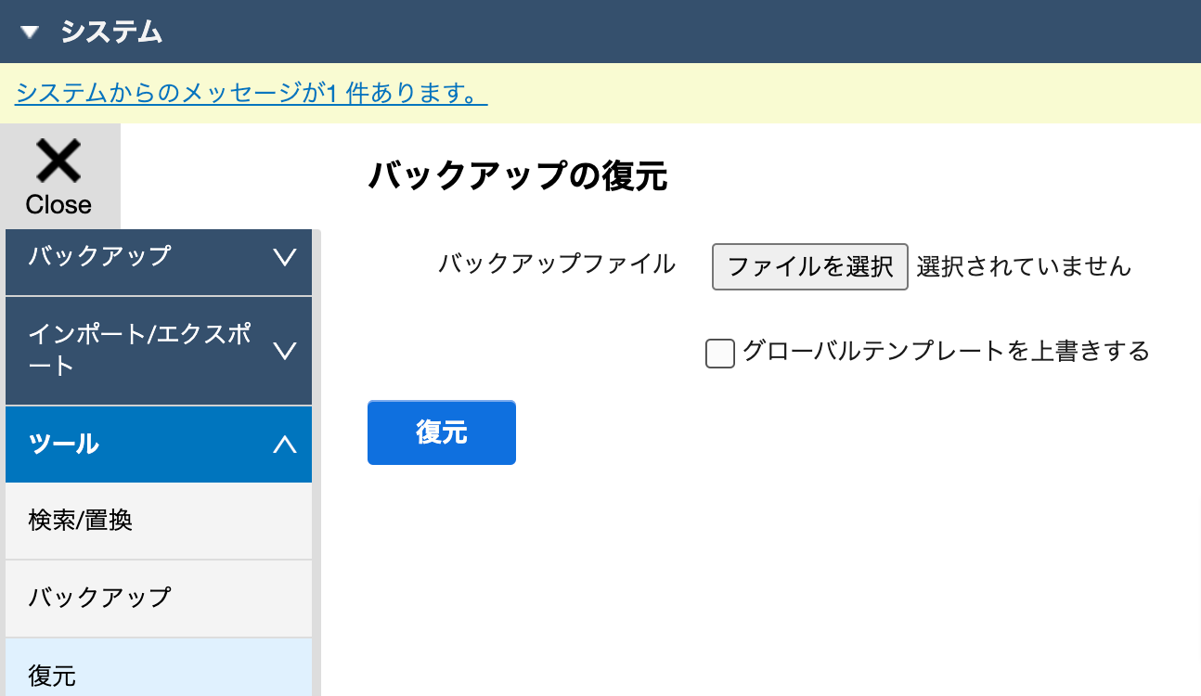
Task: Click the グローバルテンプレートを上書きする label text
Action: [x=945, y=352]
